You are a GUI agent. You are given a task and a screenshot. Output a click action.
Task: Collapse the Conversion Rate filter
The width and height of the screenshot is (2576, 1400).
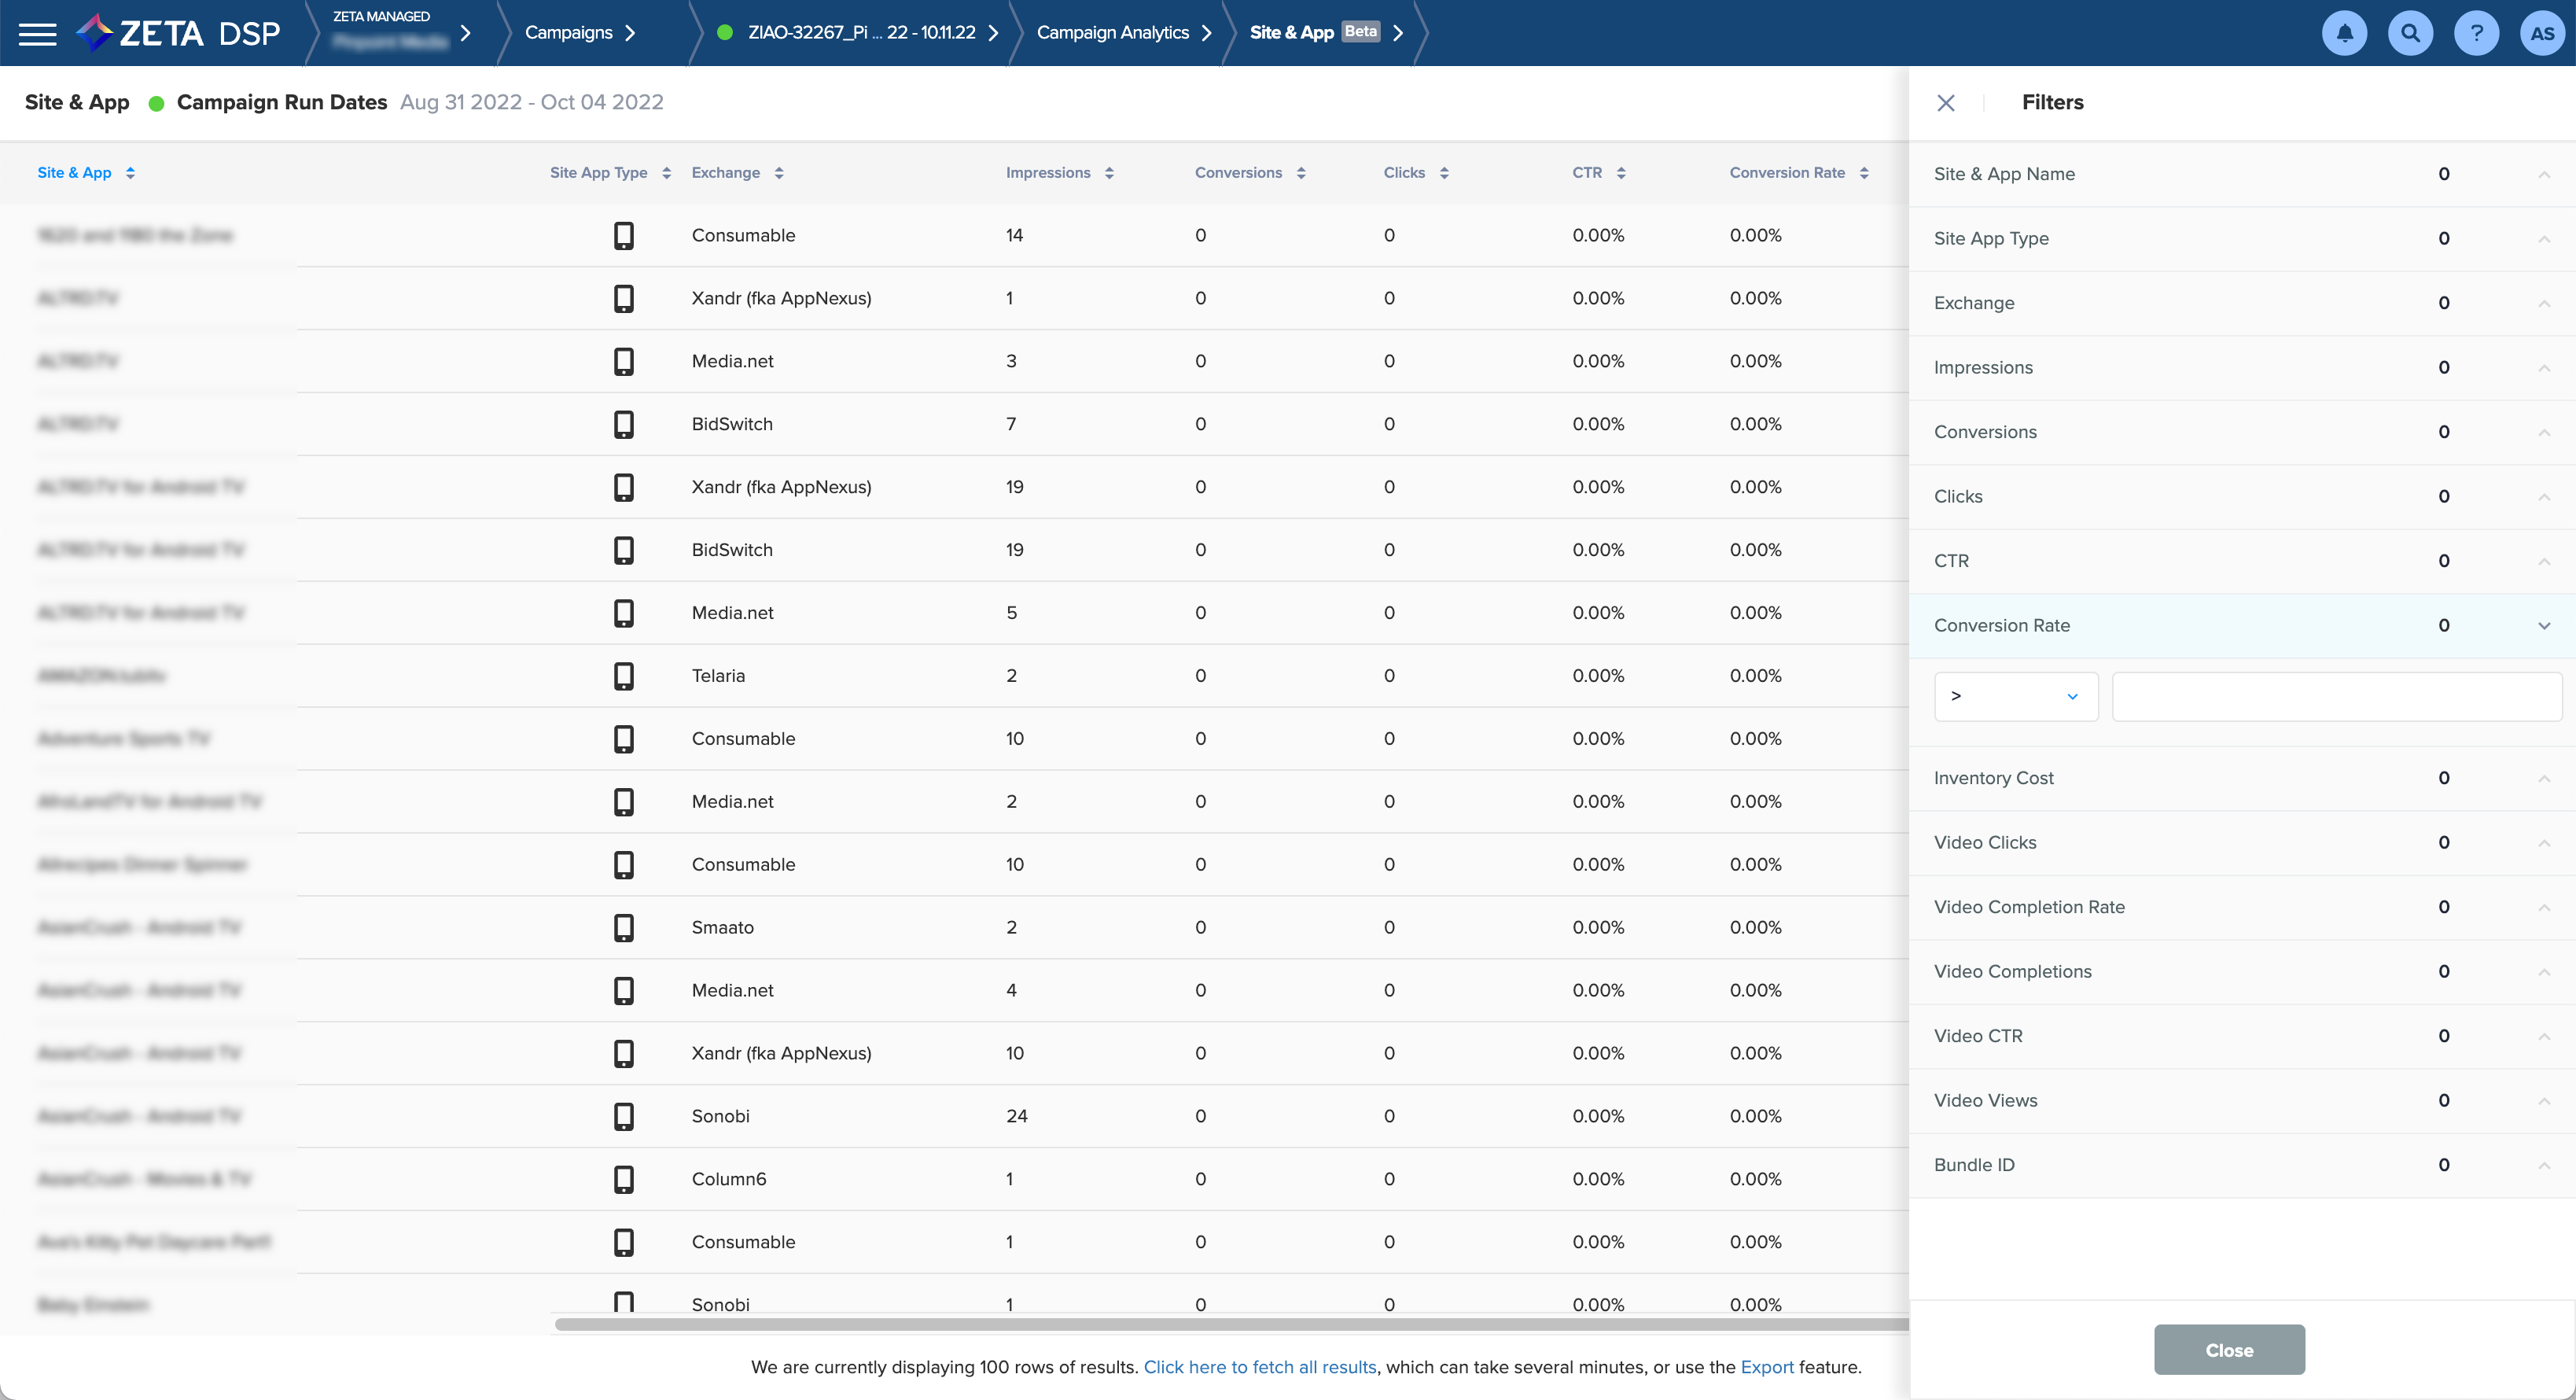(2543, 626)
